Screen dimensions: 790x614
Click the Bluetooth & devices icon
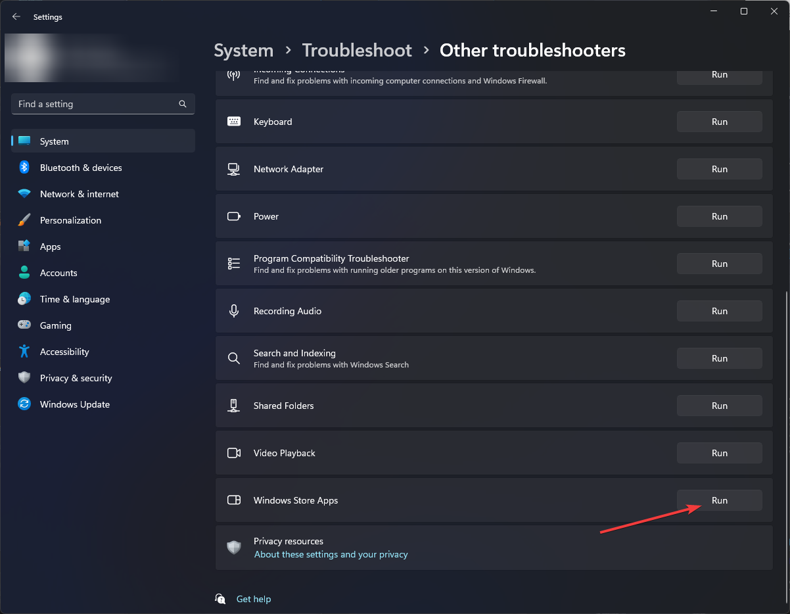coord(24,168)
